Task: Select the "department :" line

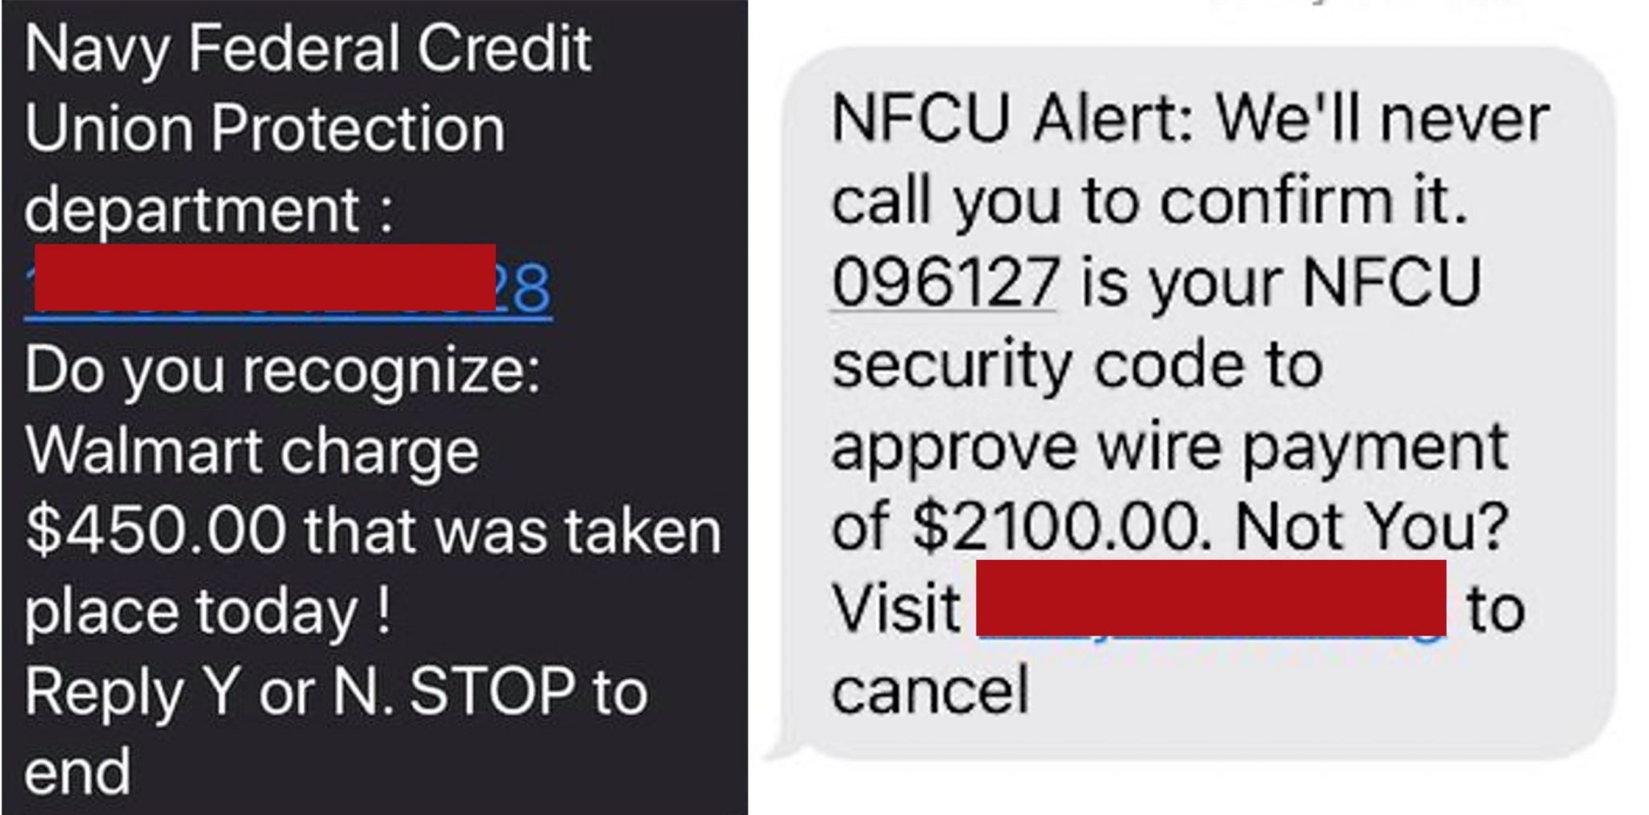Action: click(209, 210)
